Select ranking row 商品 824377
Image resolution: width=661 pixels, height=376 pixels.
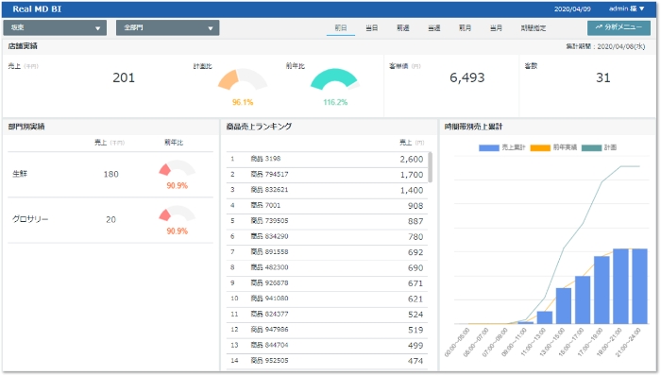327,315
